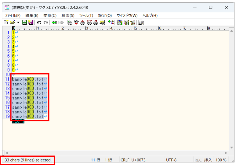Click the Undo arrow icon
The width and height of the screenshot is (236, 167).
pos(39,22)
